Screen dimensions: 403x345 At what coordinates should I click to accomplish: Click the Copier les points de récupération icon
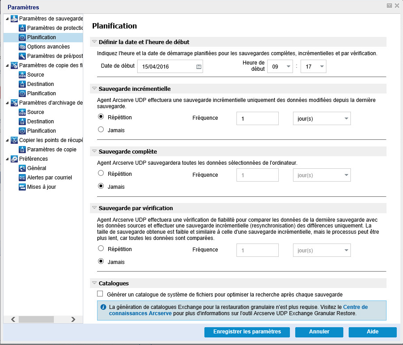click(x=14, y=140)
